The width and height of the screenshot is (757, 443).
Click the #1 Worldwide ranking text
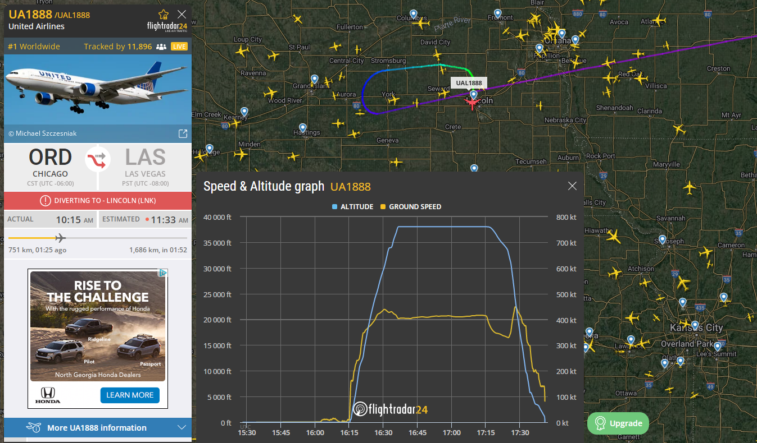click(x=34, y=47)
